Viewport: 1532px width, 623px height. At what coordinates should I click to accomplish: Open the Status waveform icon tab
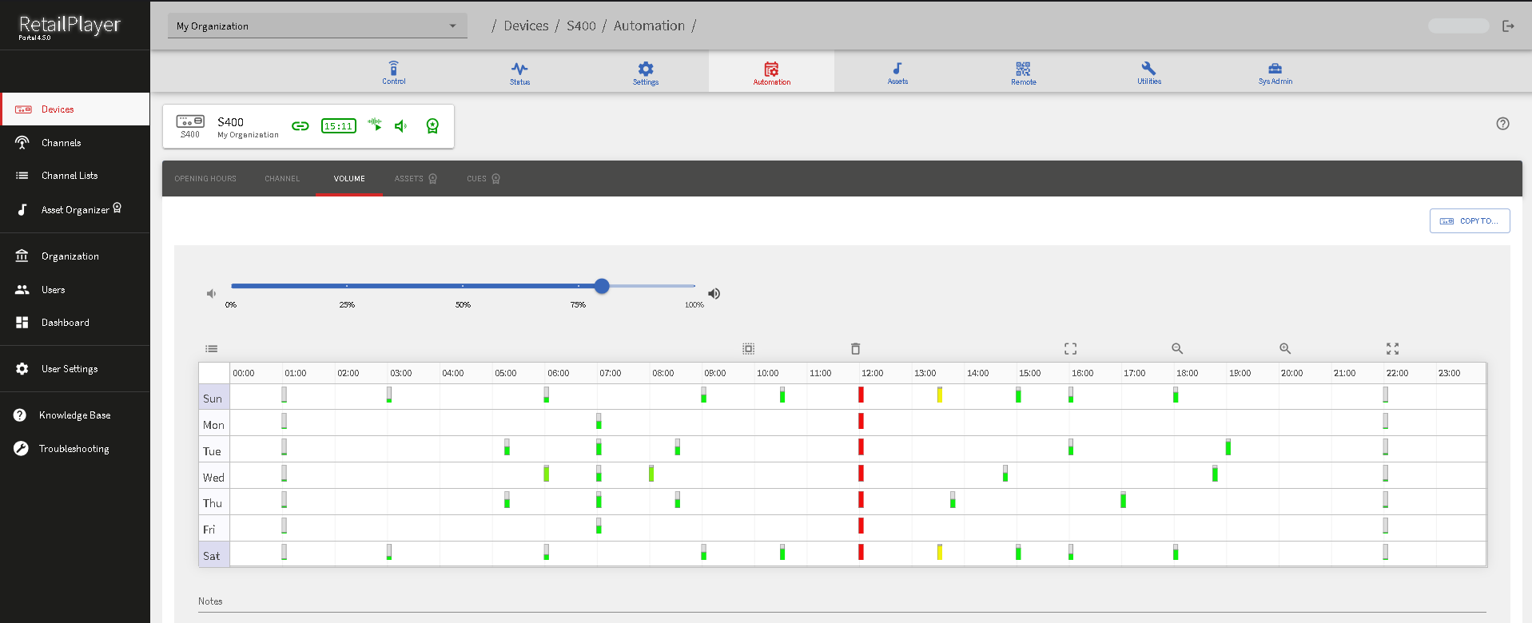pos(519,72)
